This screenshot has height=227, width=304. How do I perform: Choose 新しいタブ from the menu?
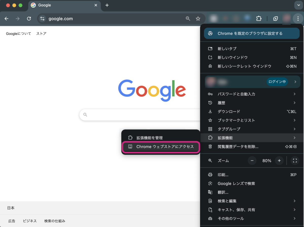click(252, 49)
